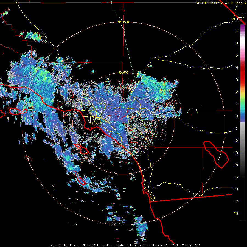Screen dimensions: 247x247
Task: Click the '100 NMI' range ring label
Action: 123,22
